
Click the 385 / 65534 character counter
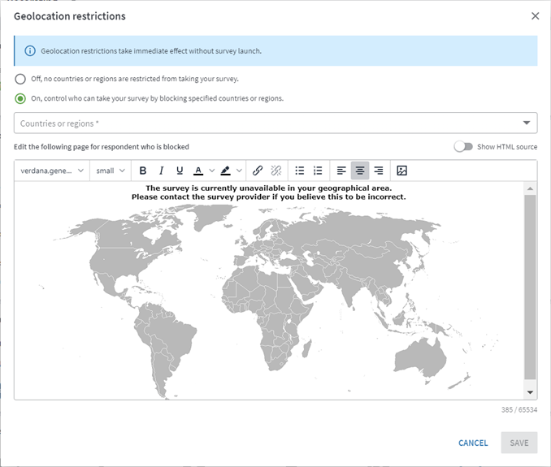[x=519, y=410]
